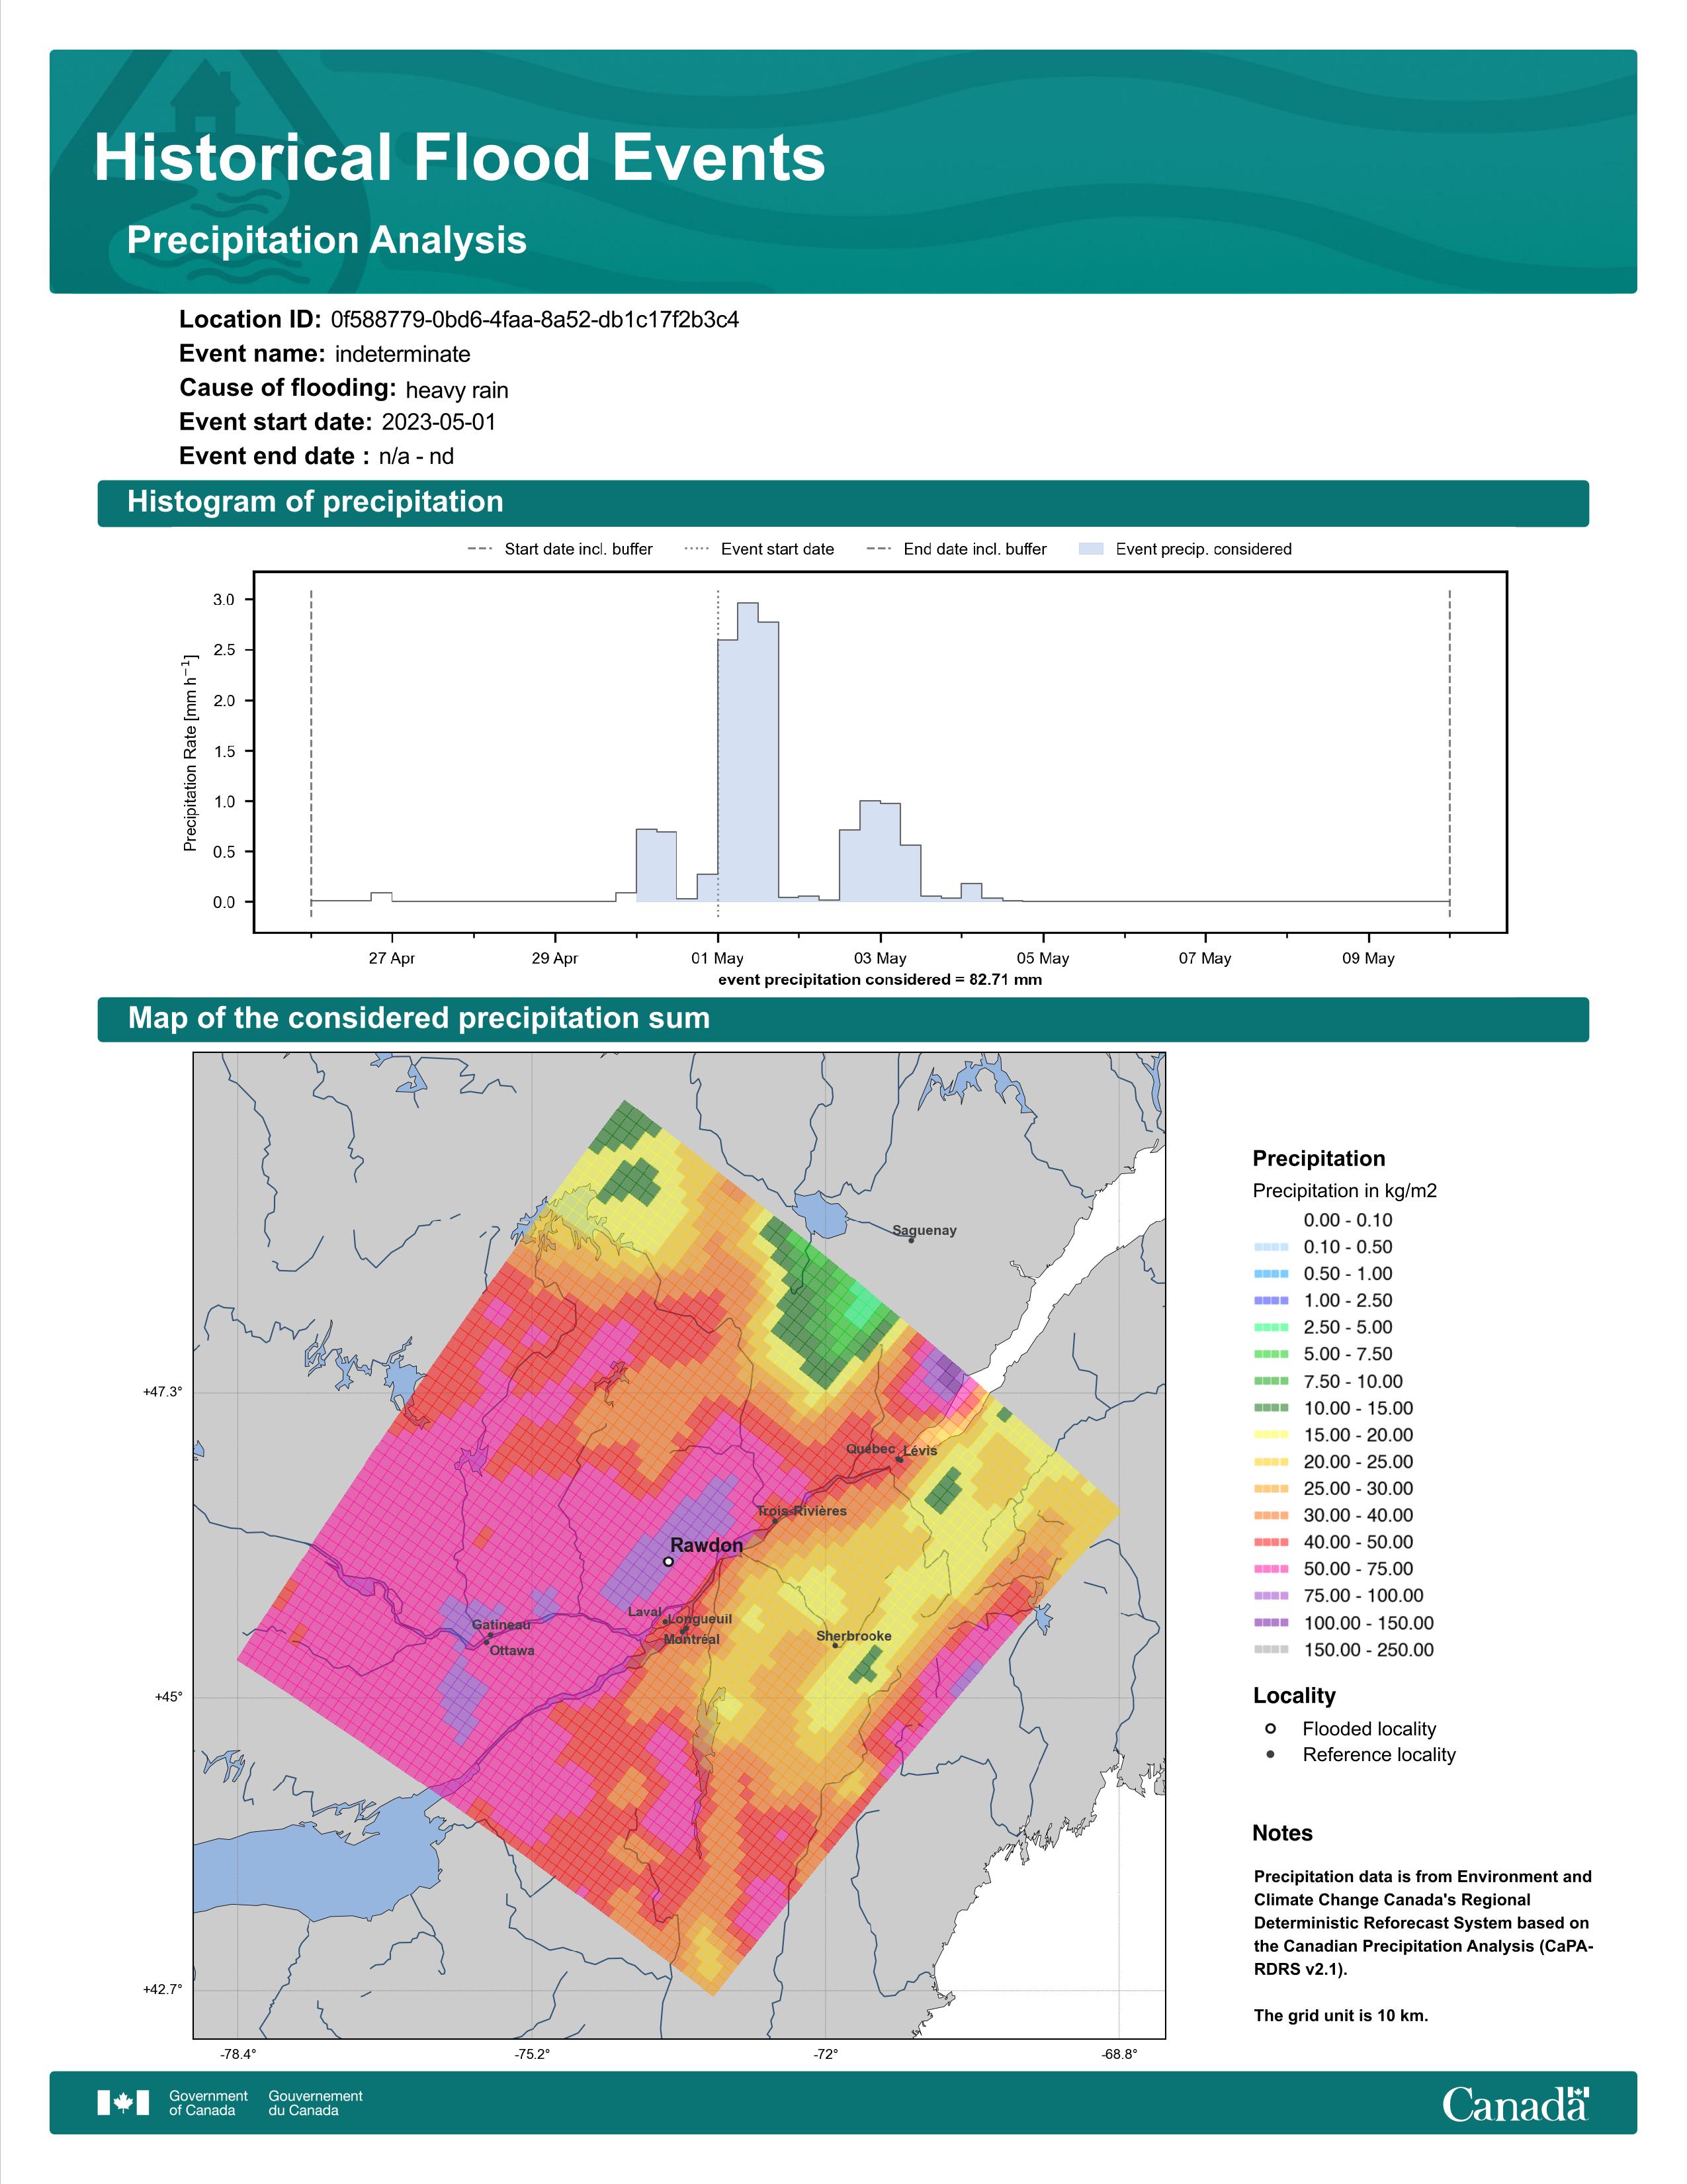Image resolution: width=1687 pixels, height=2184 pixels.
Task: Click the Montréal label on the map
Action: tap(691, 1639)
